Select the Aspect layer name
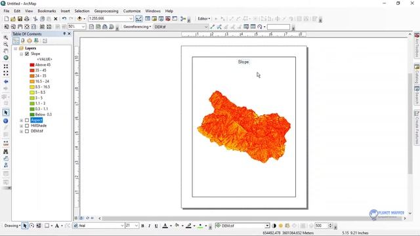The height and width of the screenshot is (236, 420). click(37, 120)
